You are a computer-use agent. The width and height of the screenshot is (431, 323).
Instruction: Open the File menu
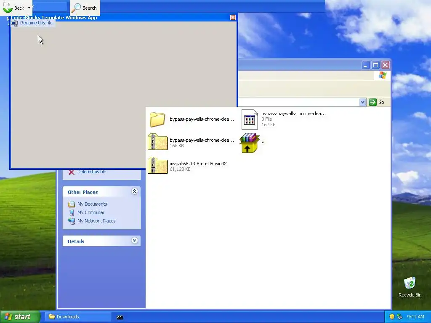(6, 4)
